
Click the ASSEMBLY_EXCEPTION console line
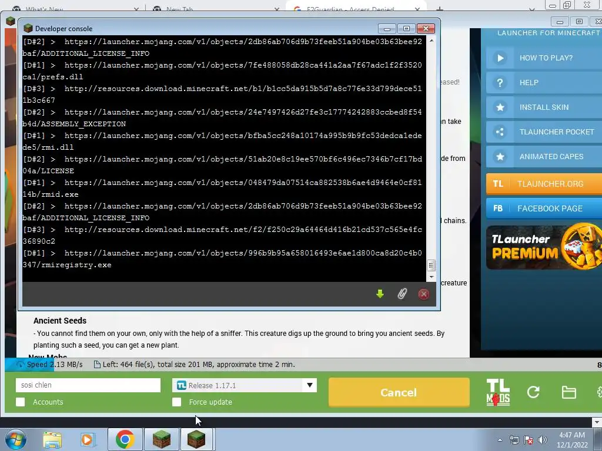click(x=222, y=117)
